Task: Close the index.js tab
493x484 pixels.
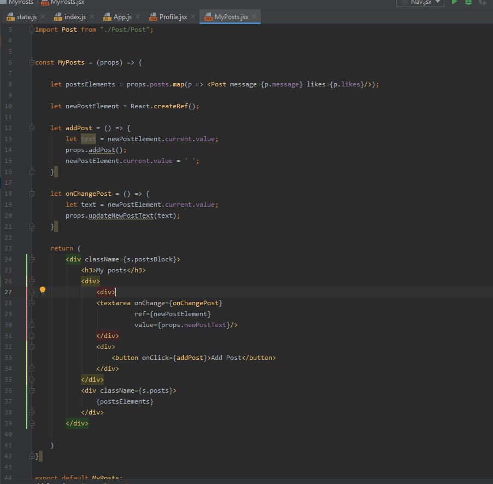Action: tap(92, 16)
